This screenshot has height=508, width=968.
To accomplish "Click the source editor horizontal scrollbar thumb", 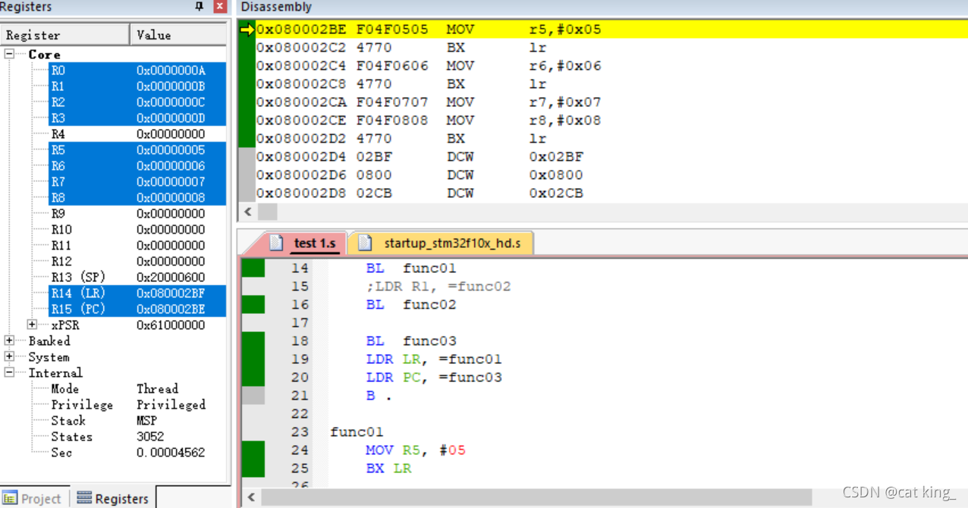I will 536,497.
